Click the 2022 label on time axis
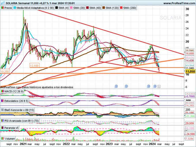Screen dimensions: 196x147 tap(66, 144)
